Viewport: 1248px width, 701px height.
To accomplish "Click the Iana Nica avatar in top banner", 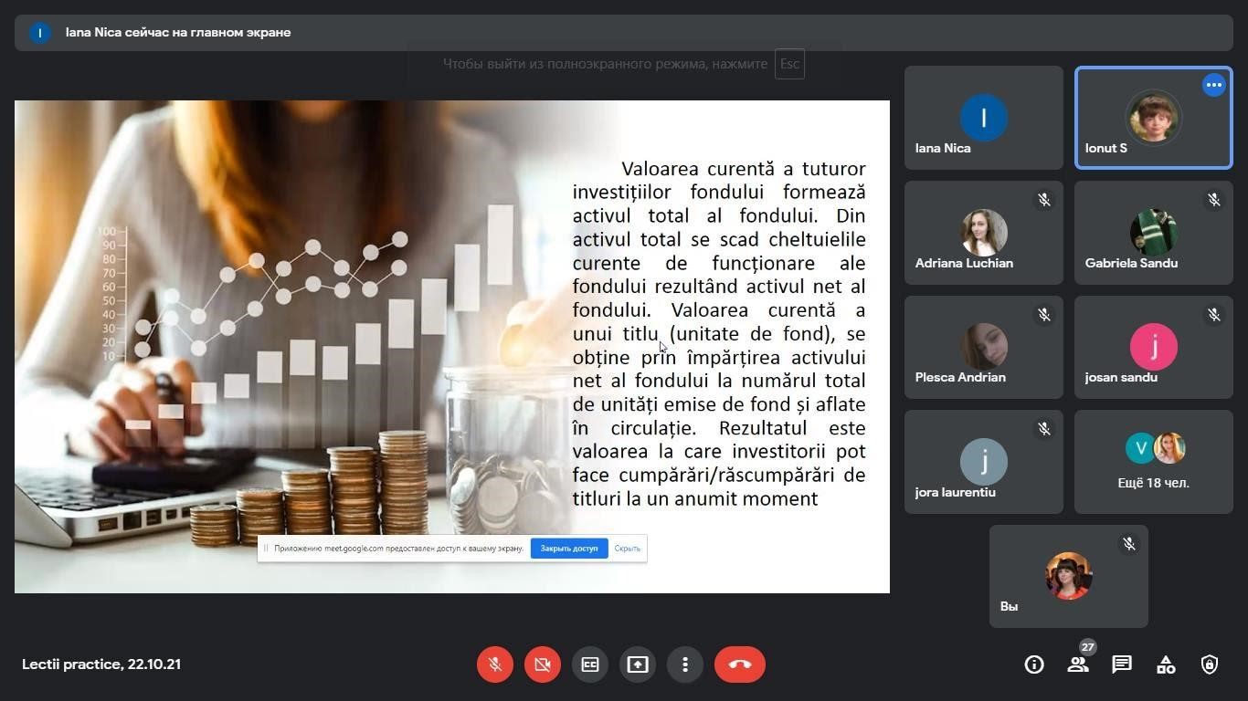I will tap(39, 33).
